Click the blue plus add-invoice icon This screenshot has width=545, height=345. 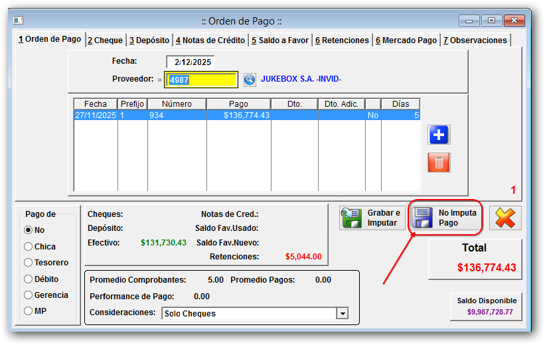(439, 135)
